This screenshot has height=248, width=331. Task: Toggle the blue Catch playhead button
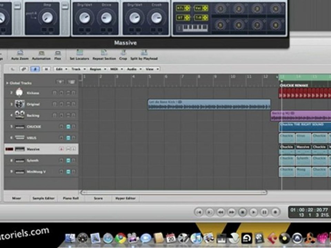35,69
